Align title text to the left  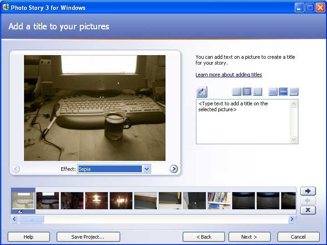pos(237,92)
